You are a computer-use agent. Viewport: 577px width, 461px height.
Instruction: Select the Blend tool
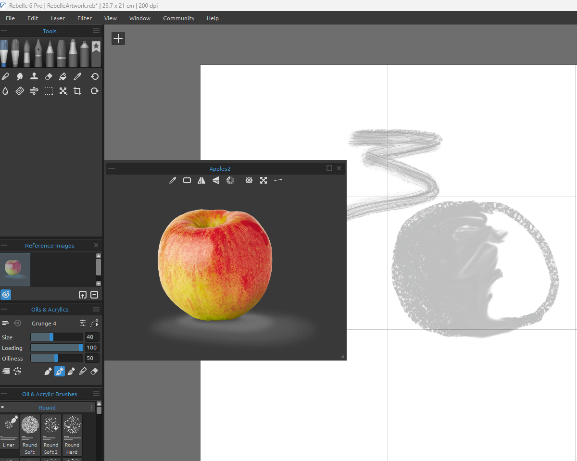coord(6,76)
